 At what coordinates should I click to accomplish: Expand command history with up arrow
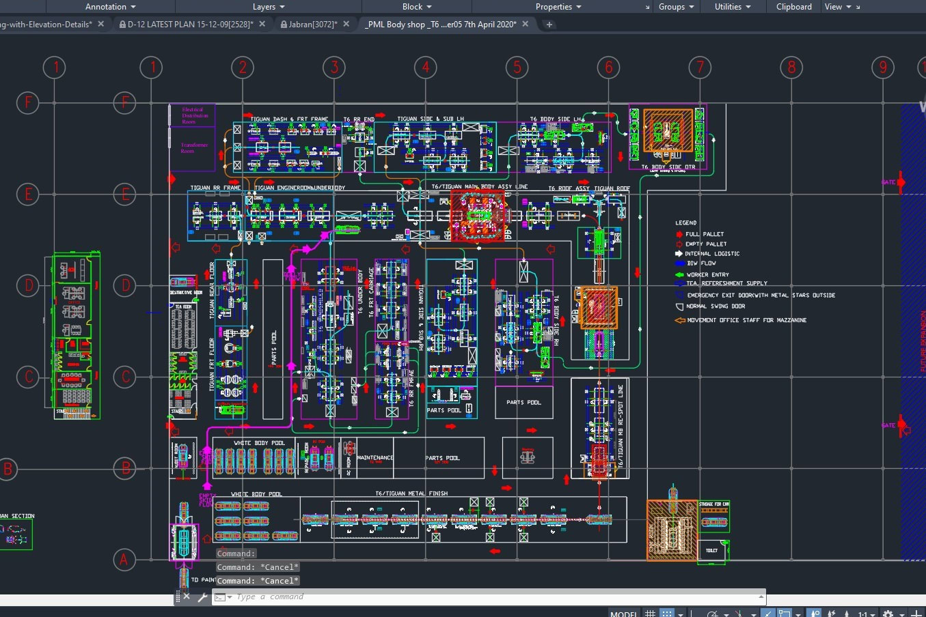[761, 597]
